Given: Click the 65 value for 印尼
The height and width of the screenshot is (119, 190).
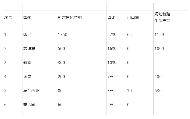Looking at the screenshot, I should [129, 35].
